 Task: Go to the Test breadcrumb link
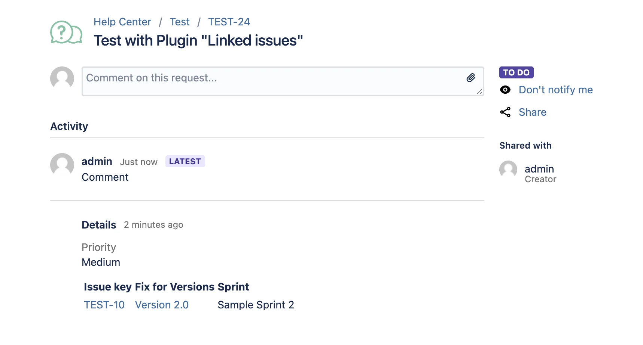180,22
